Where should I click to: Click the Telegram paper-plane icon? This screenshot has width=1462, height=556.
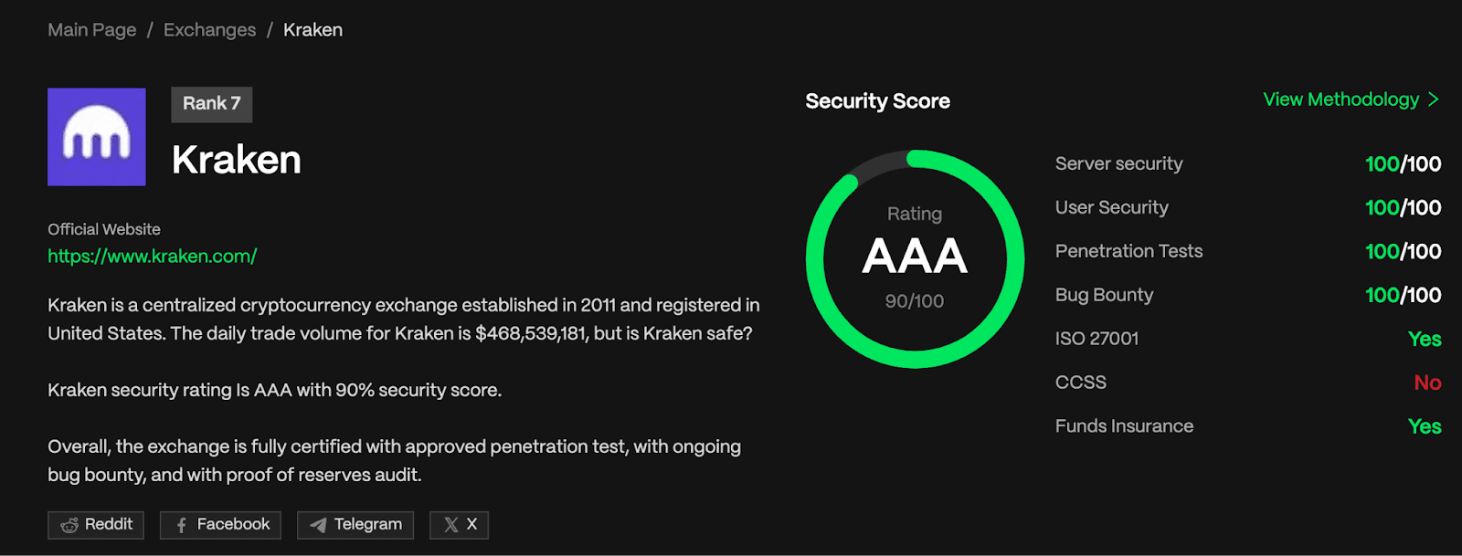(318, 525)
